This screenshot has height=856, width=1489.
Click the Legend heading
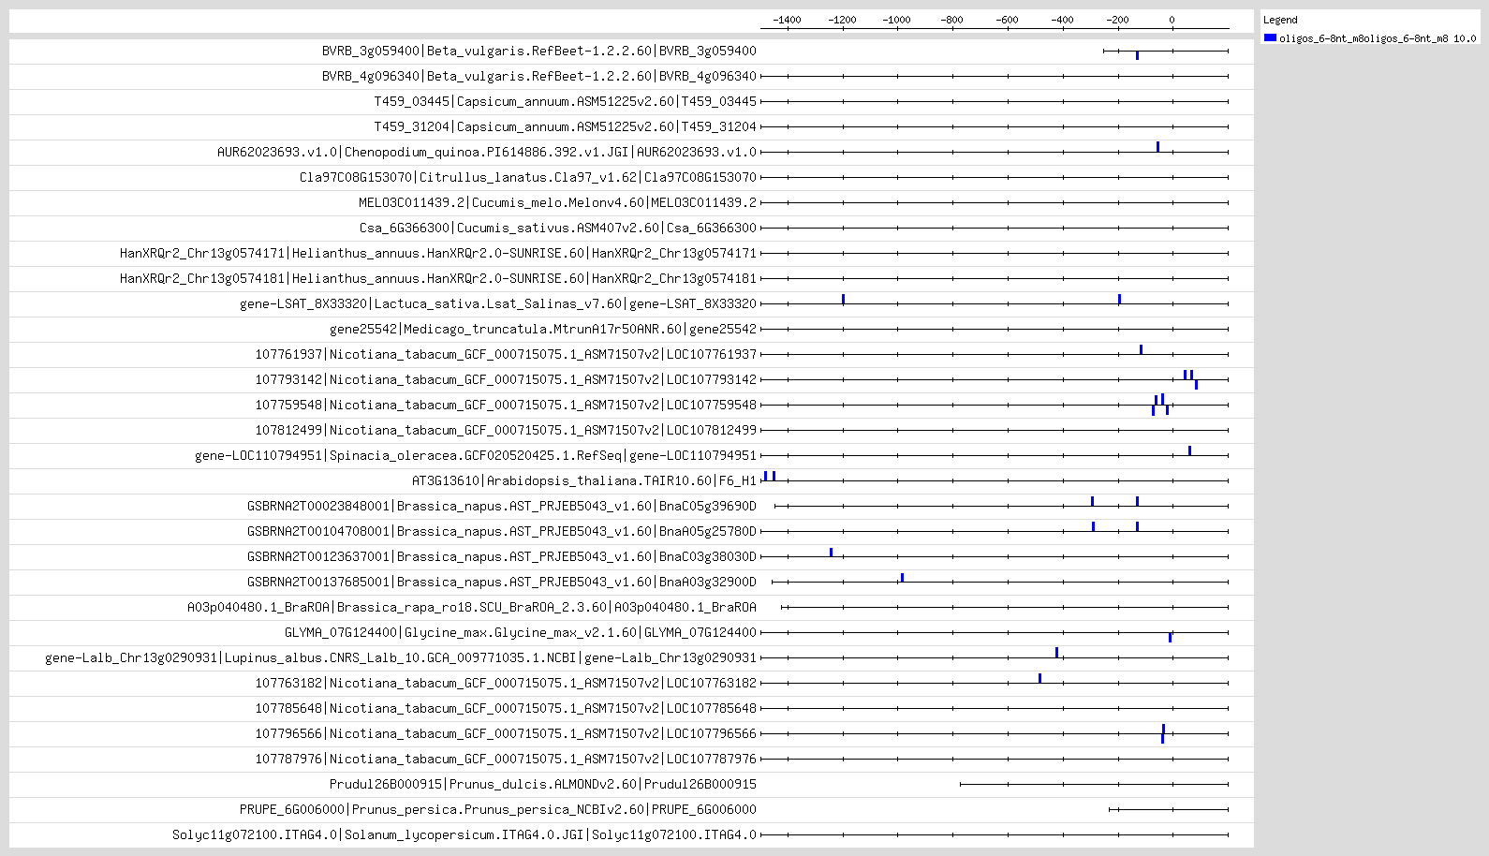tap(1280, 20)
